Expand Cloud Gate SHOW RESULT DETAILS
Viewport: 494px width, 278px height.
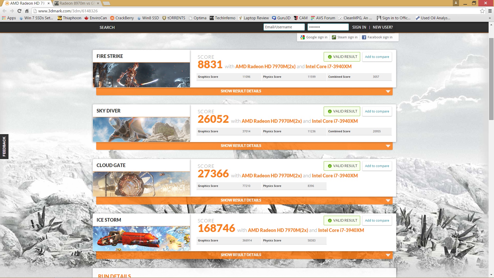(244, 200)
